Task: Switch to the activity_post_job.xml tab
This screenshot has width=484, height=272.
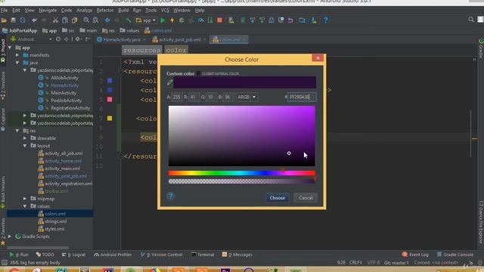Action: coord(179,39)
